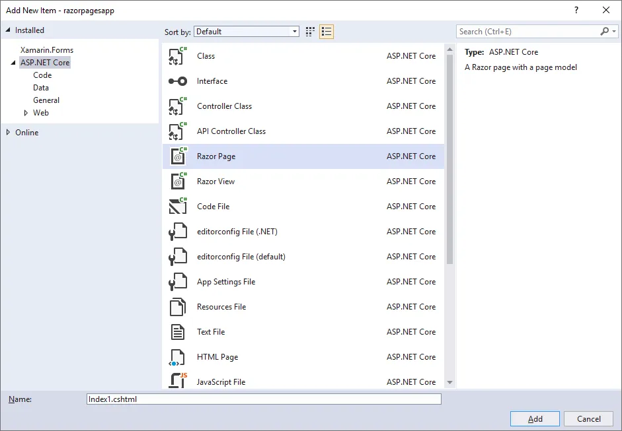
Task: Close the Add New Item dialog
Action: [606, 11]
